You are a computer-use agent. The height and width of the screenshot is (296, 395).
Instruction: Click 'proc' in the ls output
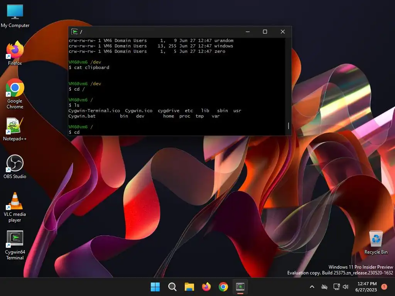tap(185, 116)
